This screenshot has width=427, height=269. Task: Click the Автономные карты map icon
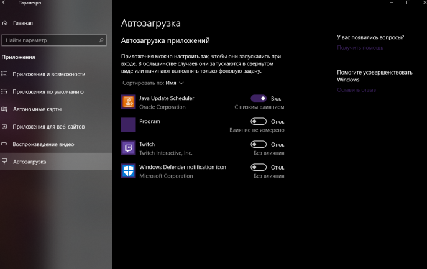[4, 109]
